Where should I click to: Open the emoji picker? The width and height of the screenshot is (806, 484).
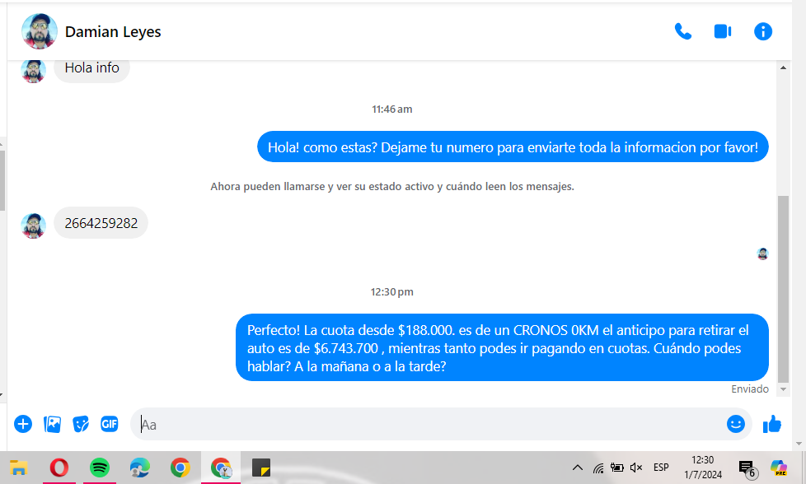[735, 424]
